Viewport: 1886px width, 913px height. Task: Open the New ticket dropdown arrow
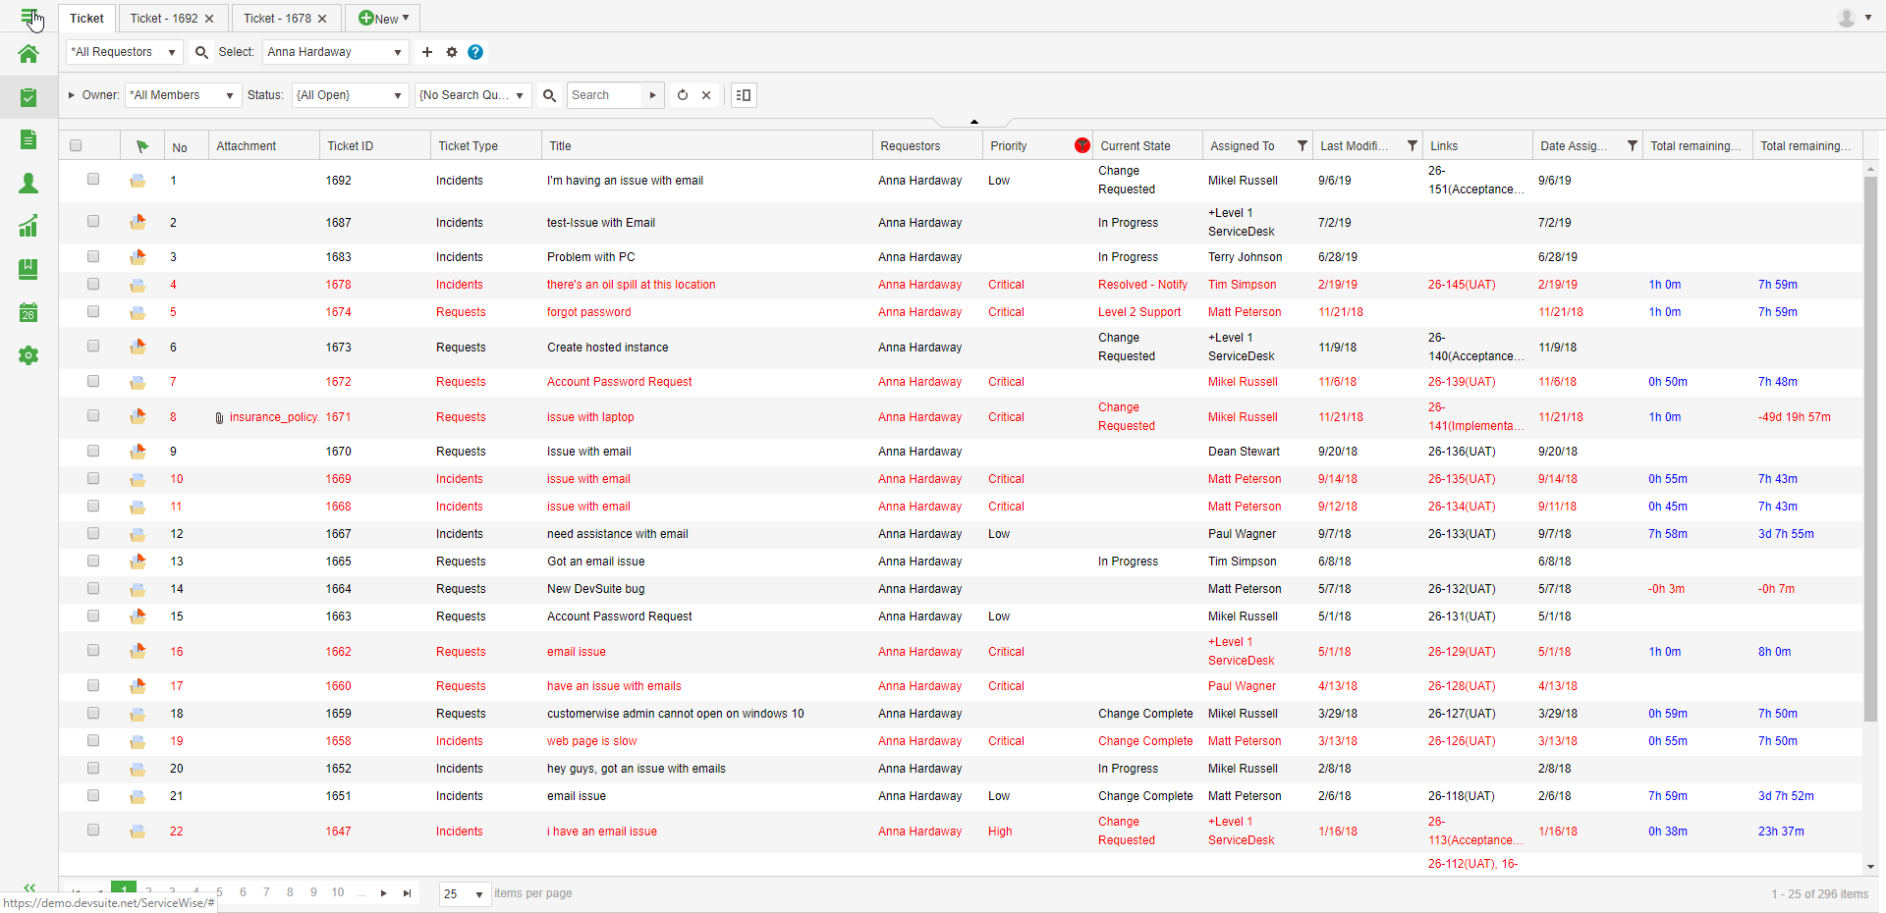point(406,18)
